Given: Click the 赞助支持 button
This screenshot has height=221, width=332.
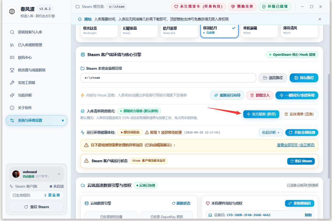Looking at the screenshot, I should [242, 7].
